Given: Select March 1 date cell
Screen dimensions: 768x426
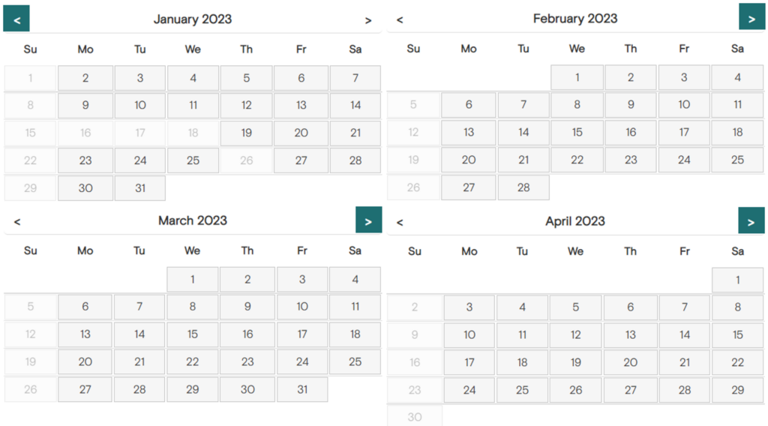Looking at the screenshot, I should point(193,279).
